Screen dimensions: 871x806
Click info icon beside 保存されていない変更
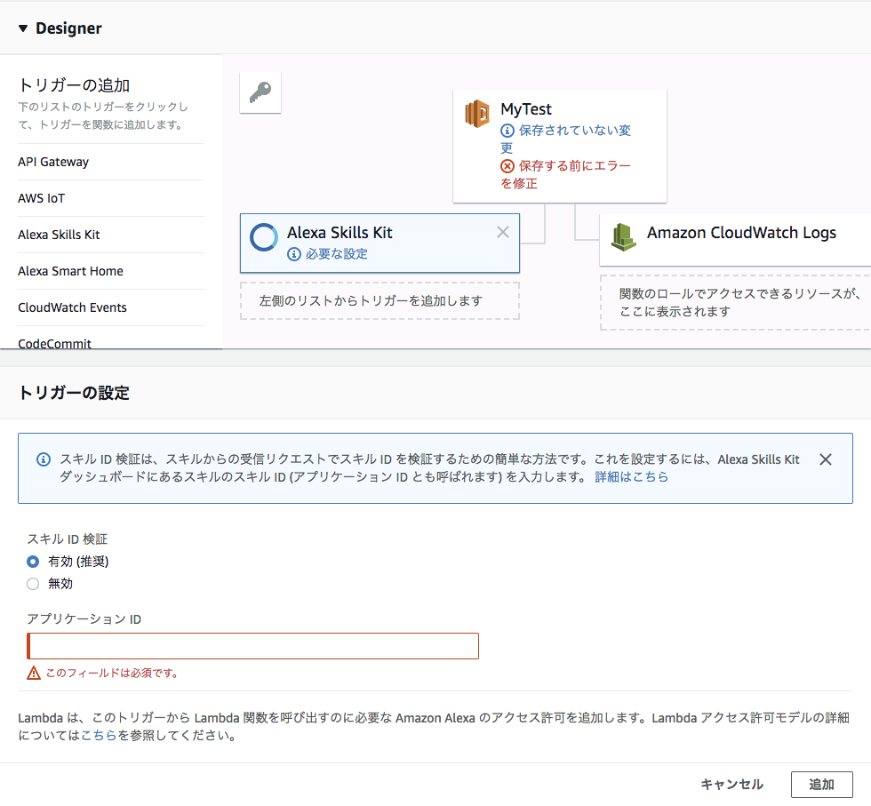point(507,131)
